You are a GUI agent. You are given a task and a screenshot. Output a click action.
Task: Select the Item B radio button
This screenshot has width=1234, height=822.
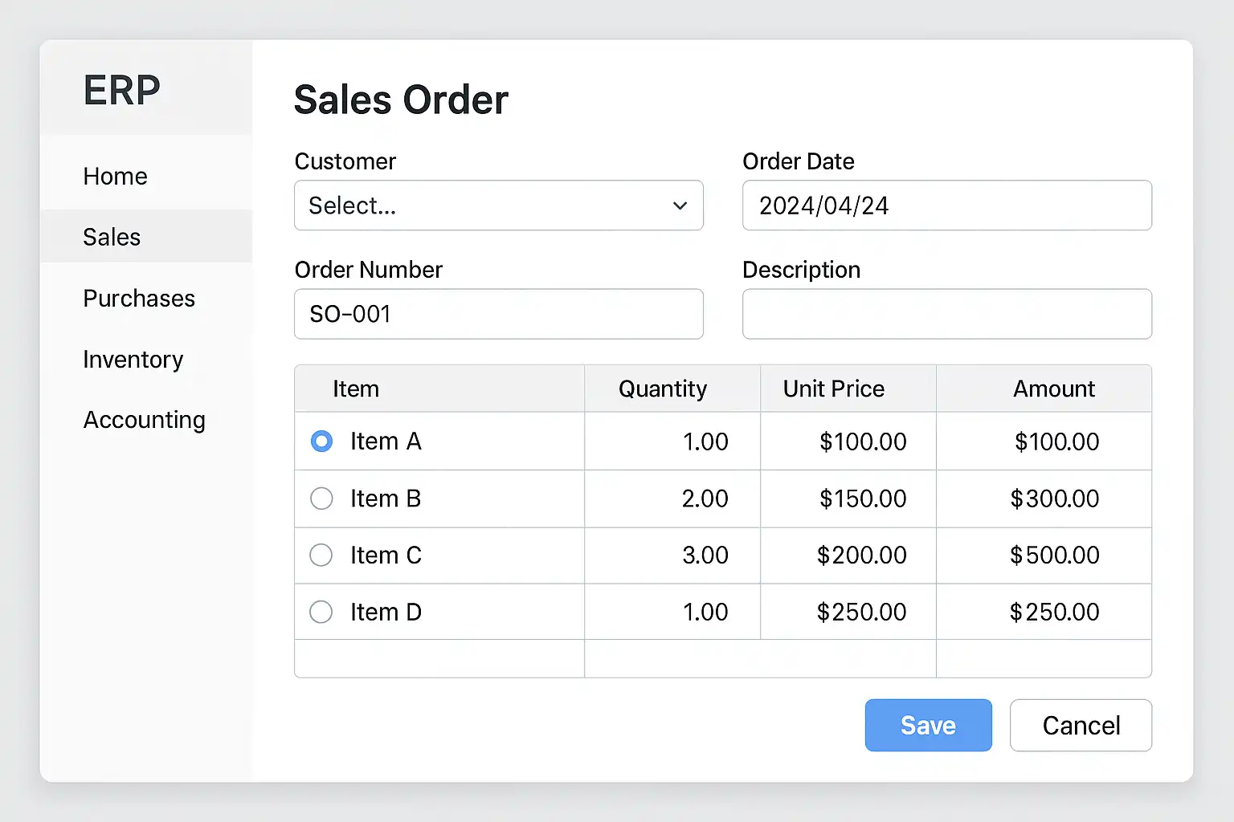click(x=321, y=498)
